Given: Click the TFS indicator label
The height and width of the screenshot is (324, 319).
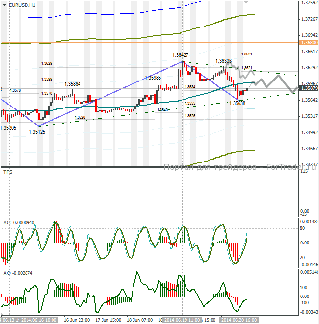Looking at the screenshot, I should click(8, 172).
